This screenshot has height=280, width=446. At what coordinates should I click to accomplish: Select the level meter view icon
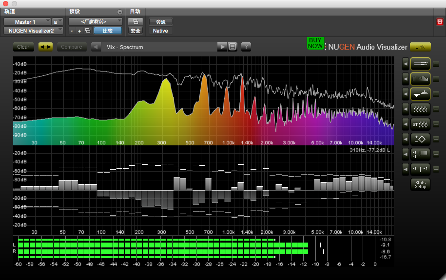point(420,64)
